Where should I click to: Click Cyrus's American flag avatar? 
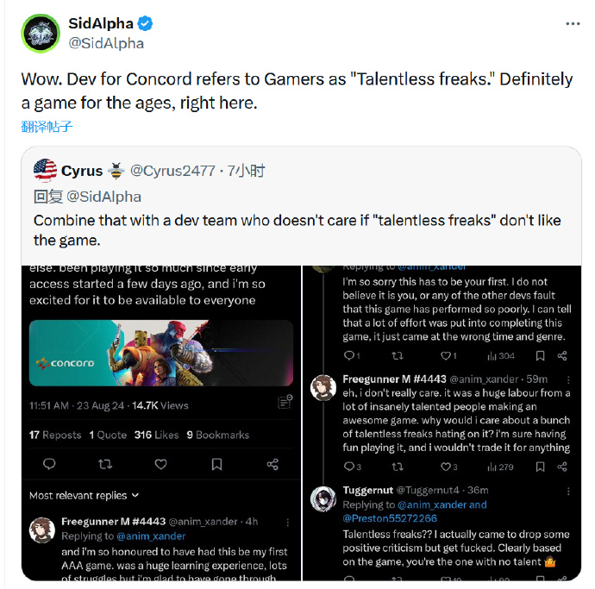[x=45, y=171]
